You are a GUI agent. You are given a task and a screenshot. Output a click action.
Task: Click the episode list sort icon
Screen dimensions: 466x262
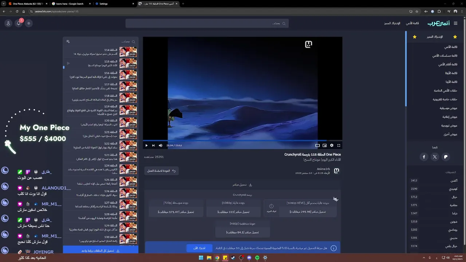[x=68, y=41]
